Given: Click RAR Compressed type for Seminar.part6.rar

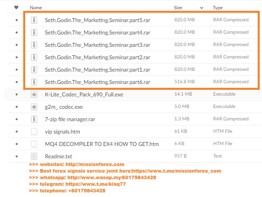Looking at the screenshot, I should [x=231, y=82].
